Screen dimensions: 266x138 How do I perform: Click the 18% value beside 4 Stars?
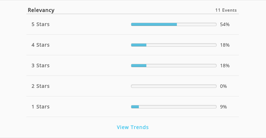point(225,45)
